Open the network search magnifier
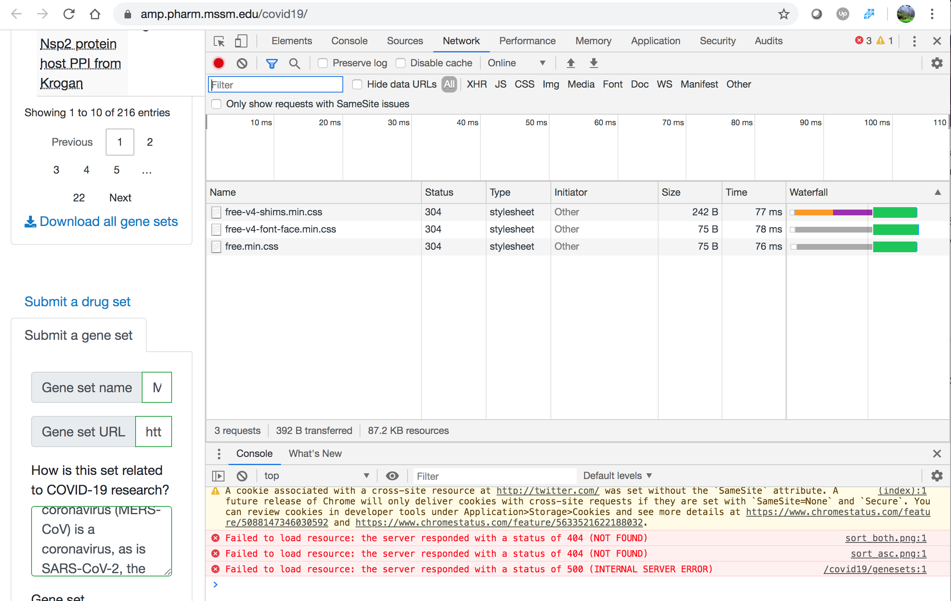 pyautogui.click(x=294, y=63)
